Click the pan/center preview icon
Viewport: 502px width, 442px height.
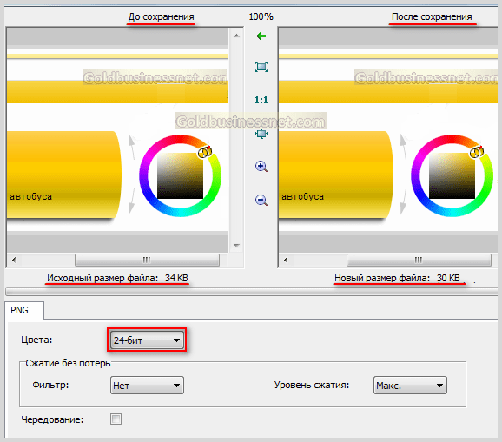tap(261, 133)
